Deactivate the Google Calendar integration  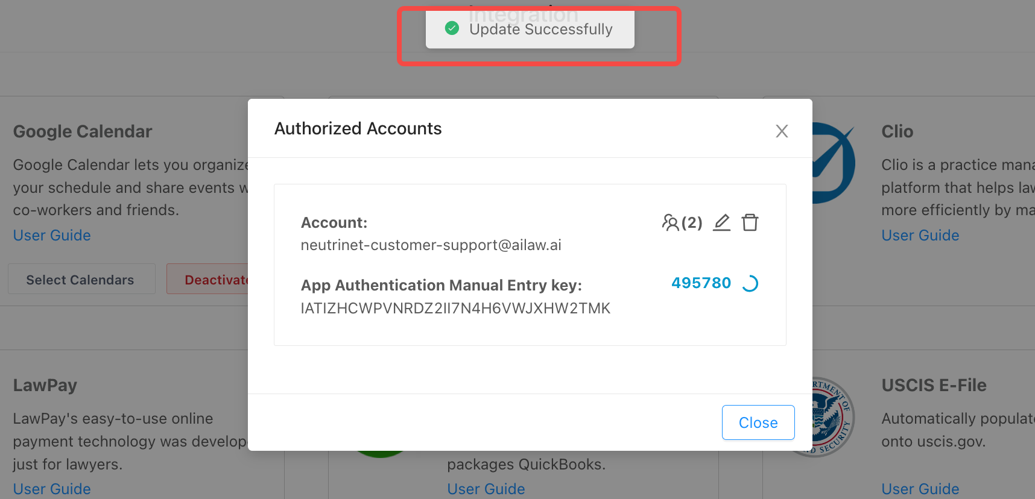[207, 279]
